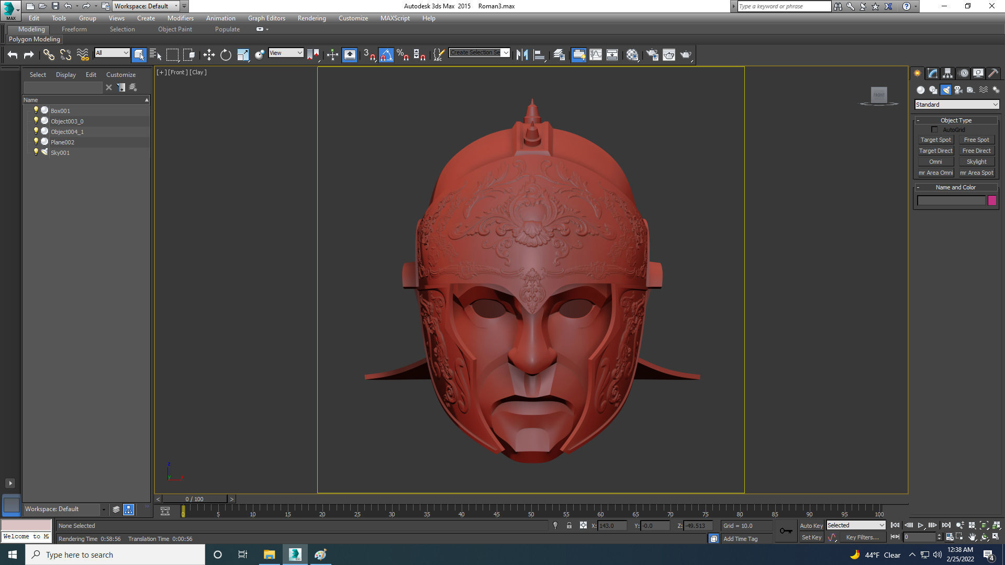Toggle the 3D Snaps button

pyautogui.click(x=369, y=54)
